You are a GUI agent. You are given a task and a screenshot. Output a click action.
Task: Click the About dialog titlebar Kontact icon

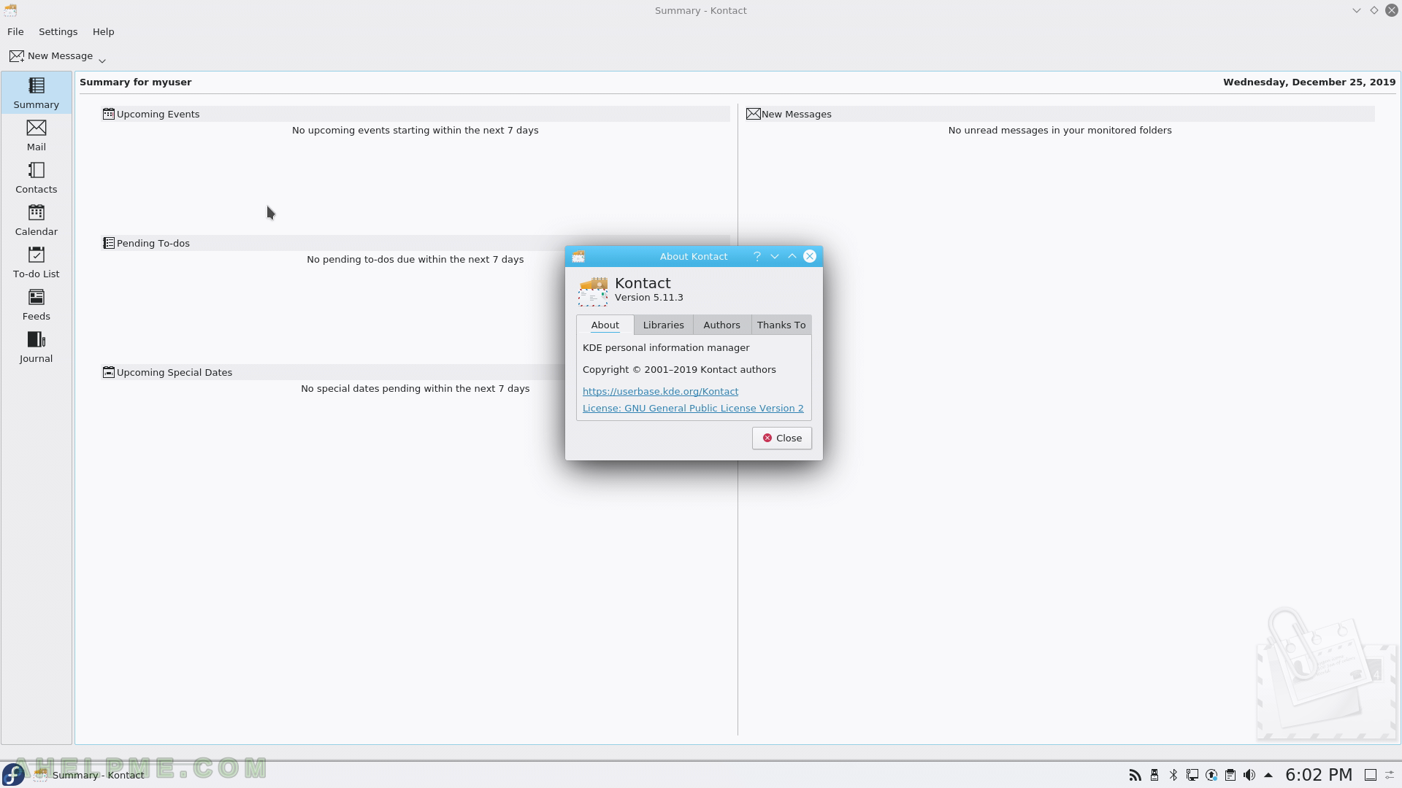pos(578,256)
